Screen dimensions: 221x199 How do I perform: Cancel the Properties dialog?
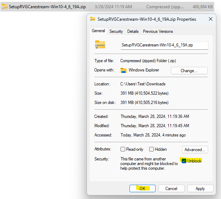click(171, 189)
